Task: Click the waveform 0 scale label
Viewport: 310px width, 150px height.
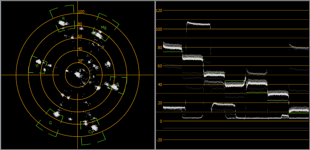Action: pyautogui.click(x=161, y=121)
